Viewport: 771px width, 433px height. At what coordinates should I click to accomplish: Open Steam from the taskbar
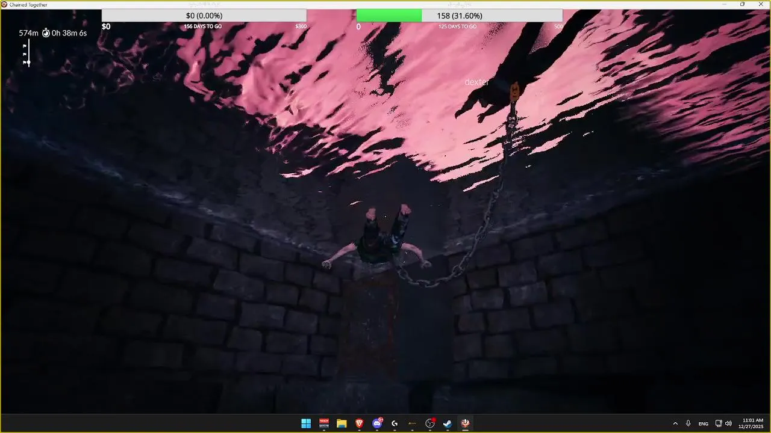[x=448, y=423]
